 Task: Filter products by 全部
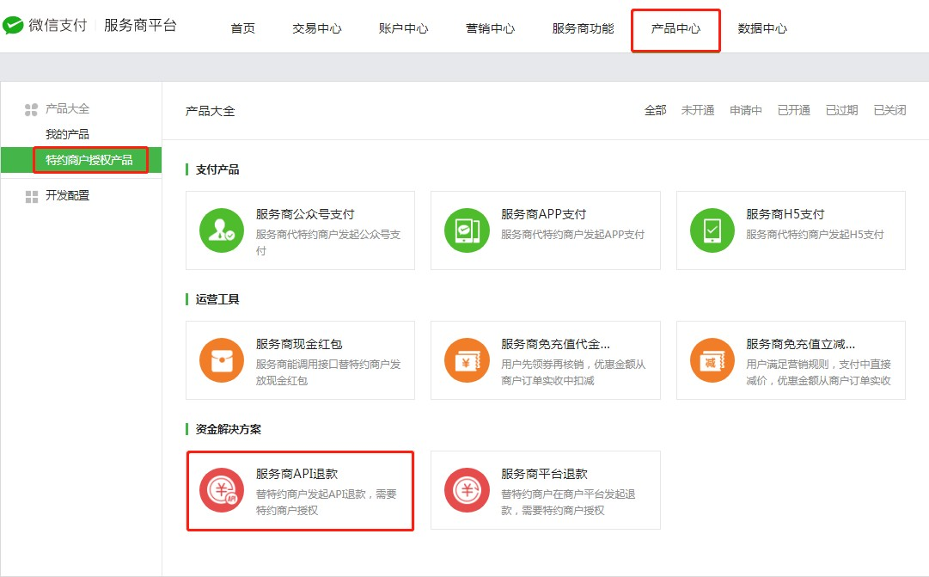(x=655, y=110)
